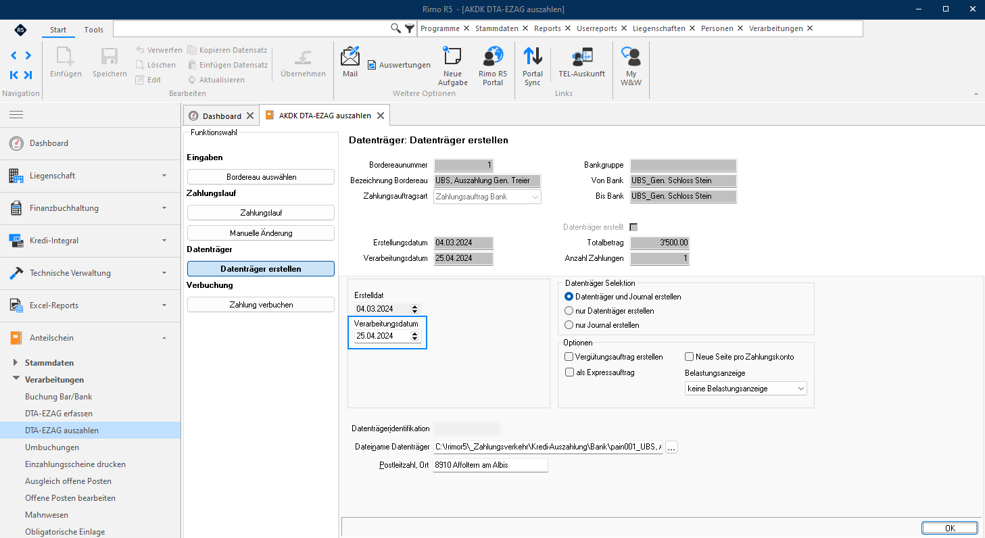
Task: Open TEL-Auskunft link
Action: [581, 62]
